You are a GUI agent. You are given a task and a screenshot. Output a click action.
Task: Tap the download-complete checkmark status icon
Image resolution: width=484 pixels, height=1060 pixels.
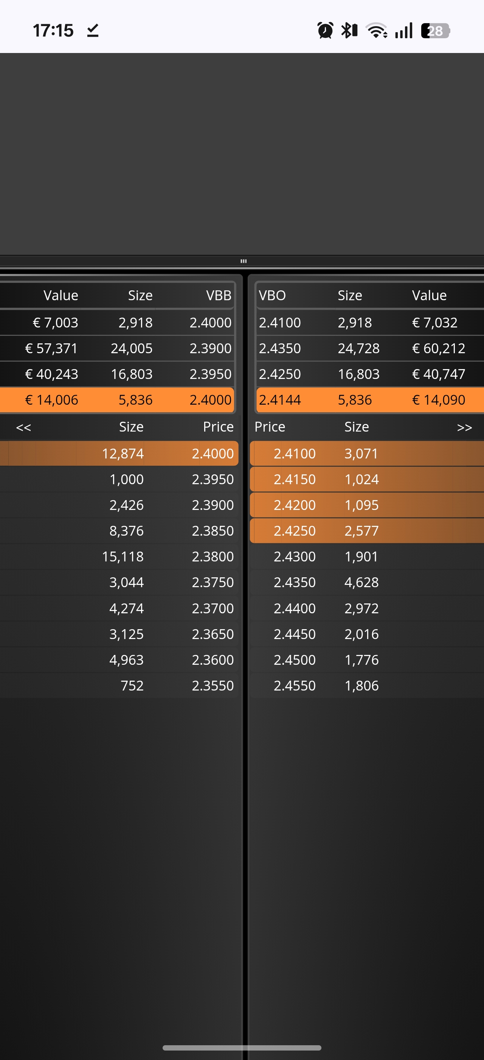93,30
